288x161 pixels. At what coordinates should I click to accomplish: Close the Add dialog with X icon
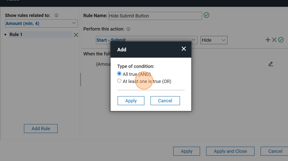184,49
